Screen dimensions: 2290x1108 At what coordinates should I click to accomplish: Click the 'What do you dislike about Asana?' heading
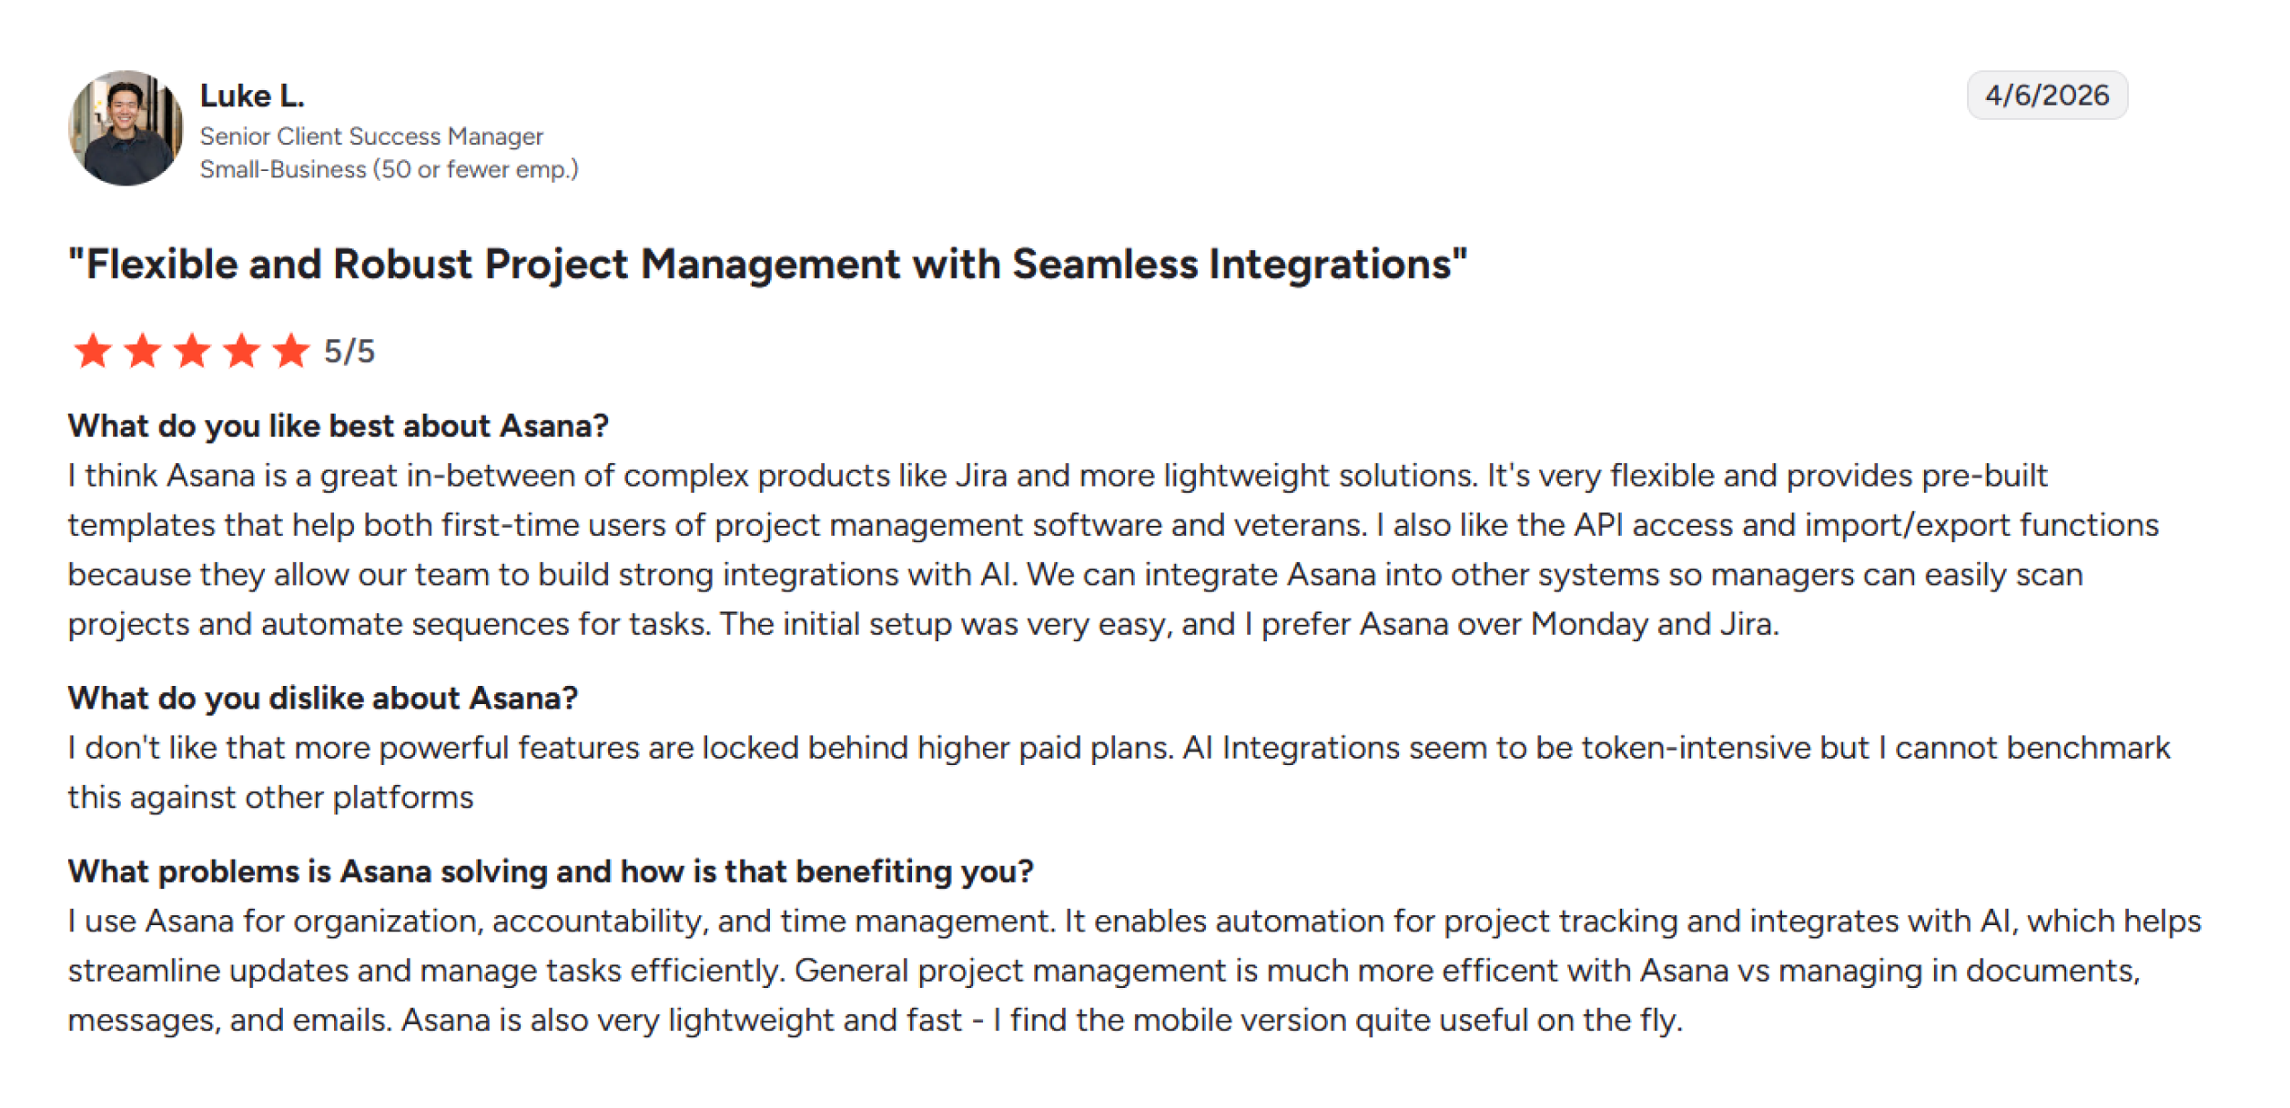[323, 698]
